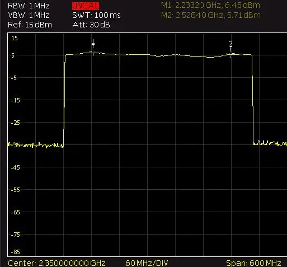The height and width of the screenshot is (267, 287).
Task: Click the -45 label on the Y axis
Action: [15, 167]
